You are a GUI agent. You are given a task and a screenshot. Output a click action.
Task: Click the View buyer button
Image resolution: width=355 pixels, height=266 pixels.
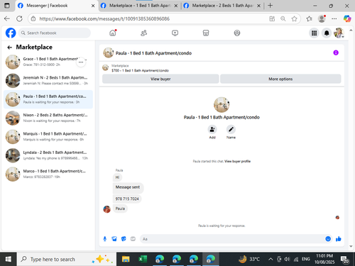(x=160, y=79)
